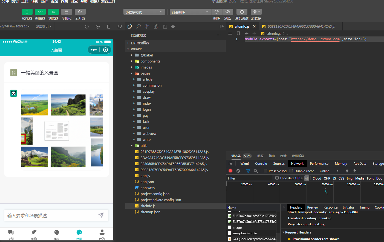Open the hot reload (热重载) dropdown

tap(44, 26)
